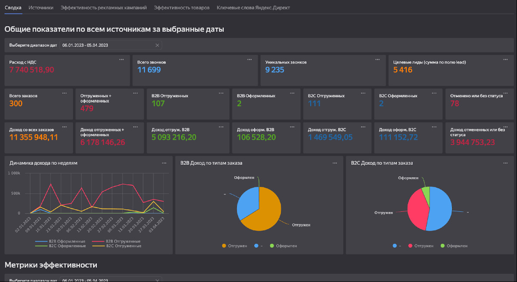The image size is (517, 282).
Task: Open three-dot menu on Динамика дохода chart
Action: tap(164, 163)
